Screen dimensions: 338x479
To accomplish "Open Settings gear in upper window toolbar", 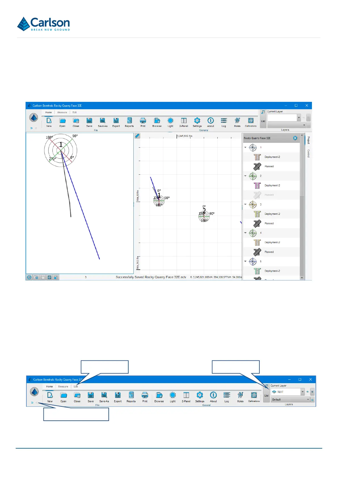I will click(197, 121).
